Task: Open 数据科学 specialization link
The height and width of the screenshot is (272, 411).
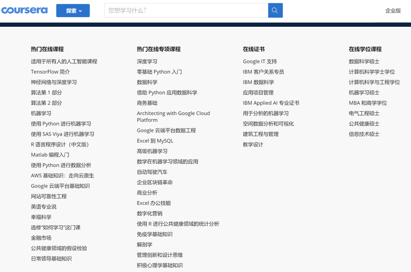Action: coord(147,82)
